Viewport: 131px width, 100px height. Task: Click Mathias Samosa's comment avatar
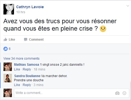tap(8, 67)
